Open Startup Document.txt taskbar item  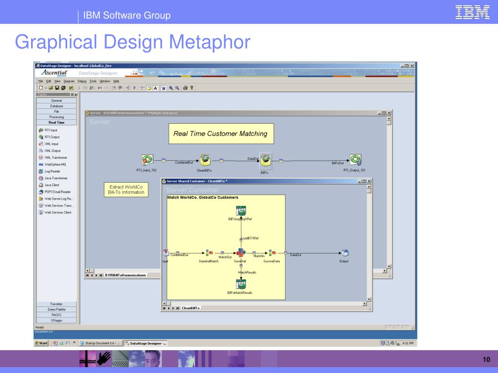(100, 343)
